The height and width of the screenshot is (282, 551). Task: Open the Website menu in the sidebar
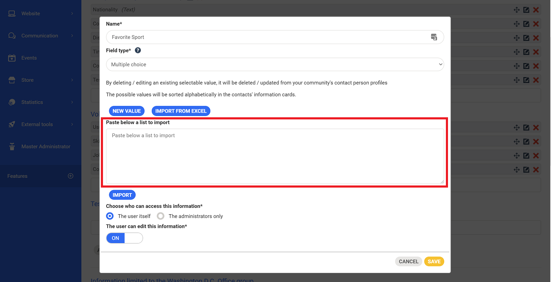(x=31, y=13)
